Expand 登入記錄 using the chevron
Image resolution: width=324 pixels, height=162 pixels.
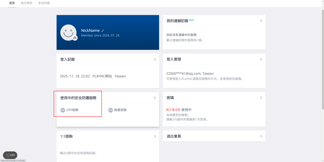(x=155, y=59)
